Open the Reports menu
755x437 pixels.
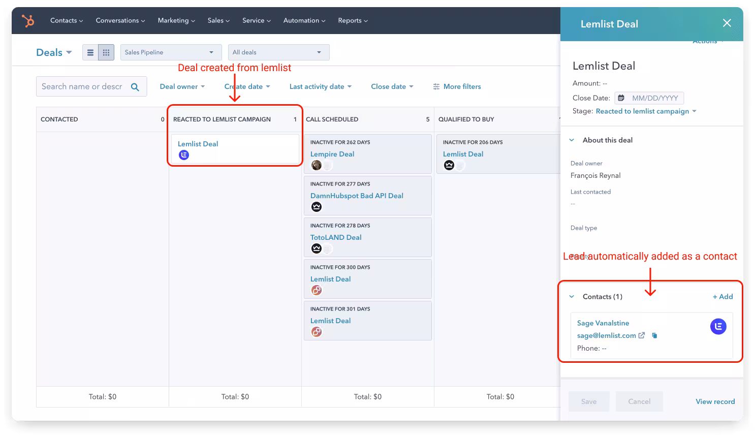(353, 21)
